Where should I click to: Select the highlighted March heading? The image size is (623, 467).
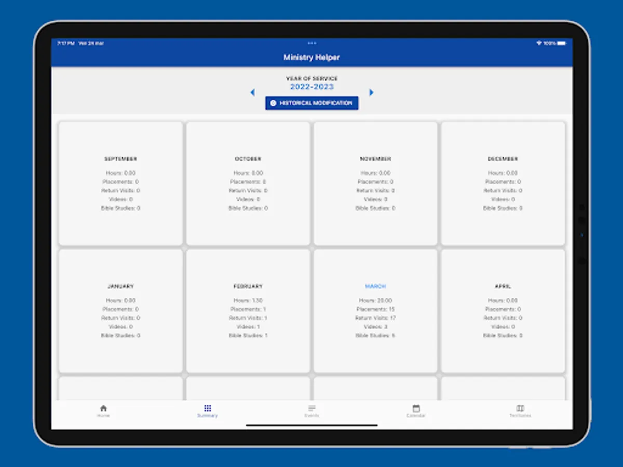click(375, 286)
